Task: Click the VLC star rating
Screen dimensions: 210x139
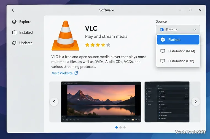Action: tap(98, 45)
